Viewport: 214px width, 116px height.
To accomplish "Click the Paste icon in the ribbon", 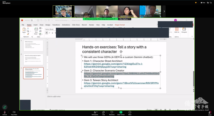I will click(x=24, y=30).
